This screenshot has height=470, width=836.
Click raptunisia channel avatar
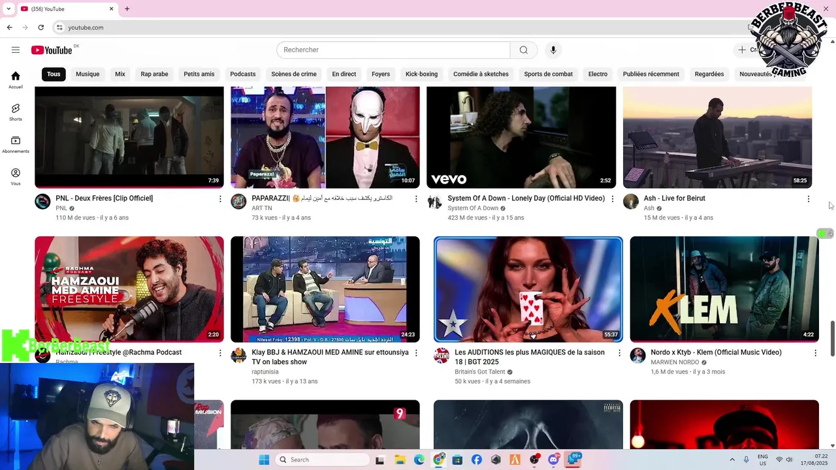(238, 355)
